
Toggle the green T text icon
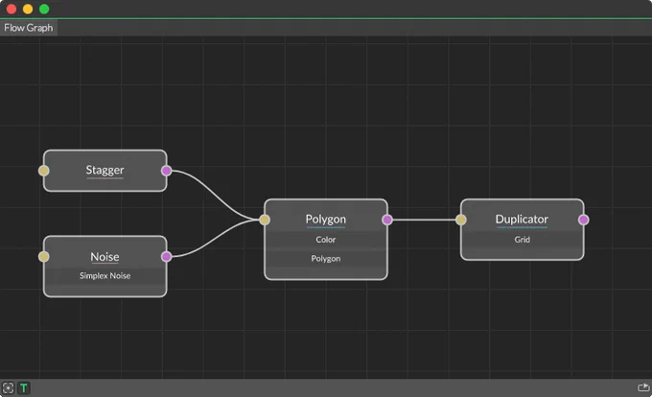click(x=24, y=387)
